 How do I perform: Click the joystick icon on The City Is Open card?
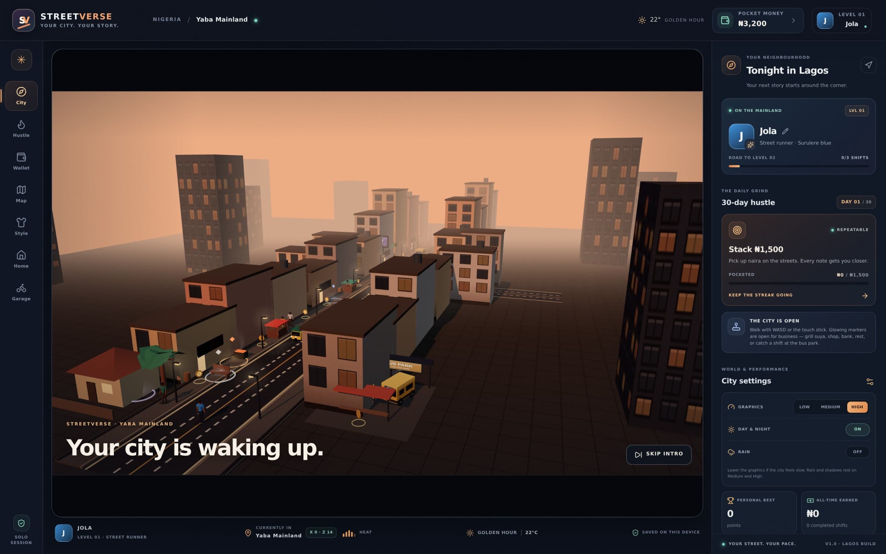736,326
